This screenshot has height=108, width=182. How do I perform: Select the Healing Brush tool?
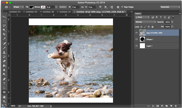[x=4, y=43]
